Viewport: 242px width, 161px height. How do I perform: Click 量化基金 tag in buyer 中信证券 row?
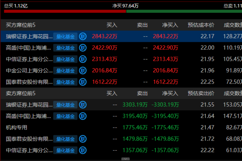(x=65, y=59)
